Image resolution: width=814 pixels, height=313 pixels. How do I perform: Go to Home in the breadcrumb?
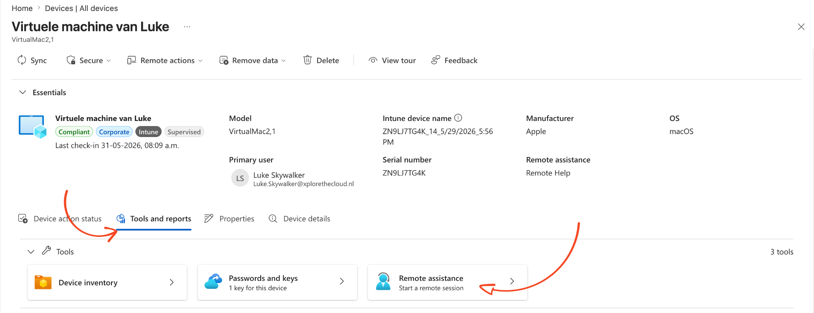point(22,8)
